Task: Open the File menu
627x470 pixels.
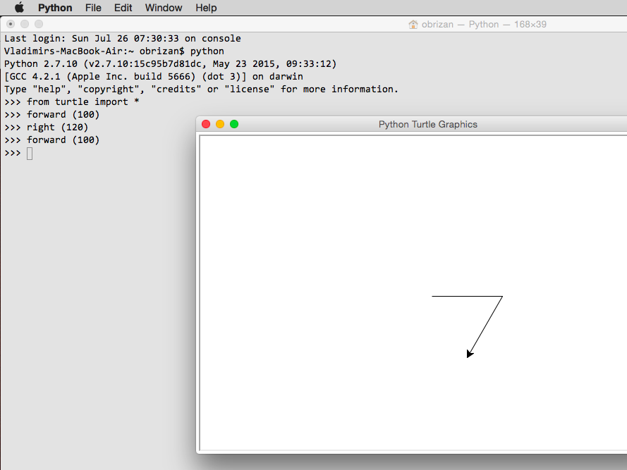Action: pos(93,8)
